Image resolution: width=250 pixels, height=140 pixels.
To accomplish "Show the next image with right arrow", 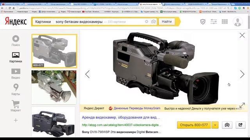I will tap(242, 74).
